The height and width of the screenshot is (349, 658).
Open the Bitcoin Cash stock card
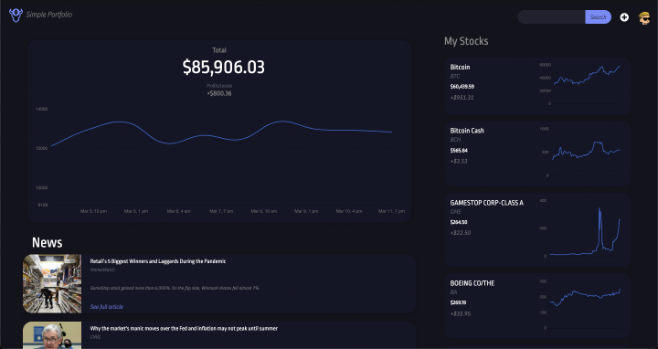pyautogui.click(x=537, y=153)
